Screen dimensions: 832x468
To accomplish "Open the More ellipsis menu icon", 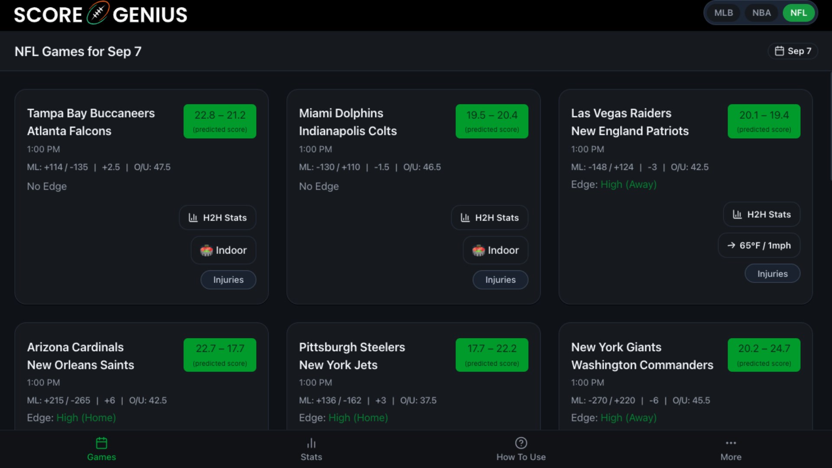I will (731, 443).
